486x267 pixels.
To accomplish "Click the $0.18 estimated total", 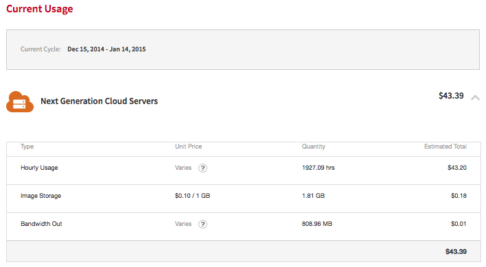I will tap(459, 196).
